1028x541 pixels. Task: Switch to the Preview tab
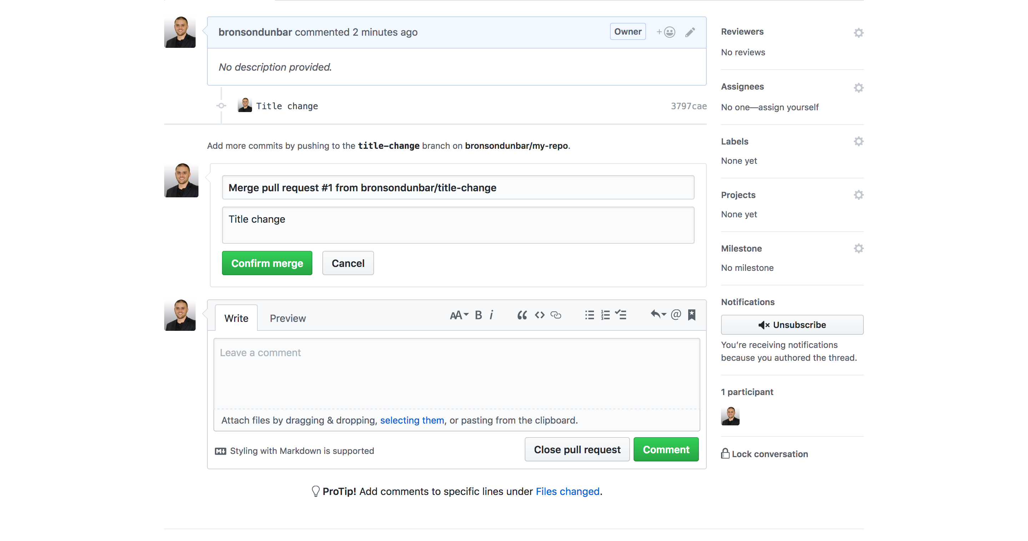pyautogui.click(x=287, y=318)
